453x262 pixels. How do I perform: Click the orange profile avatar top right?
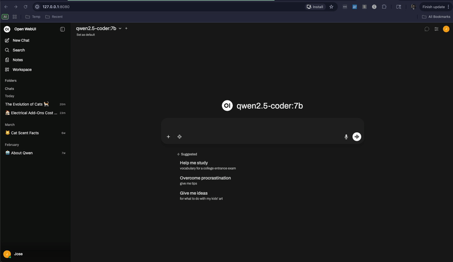pyautogui.click(x=446, y=29)
